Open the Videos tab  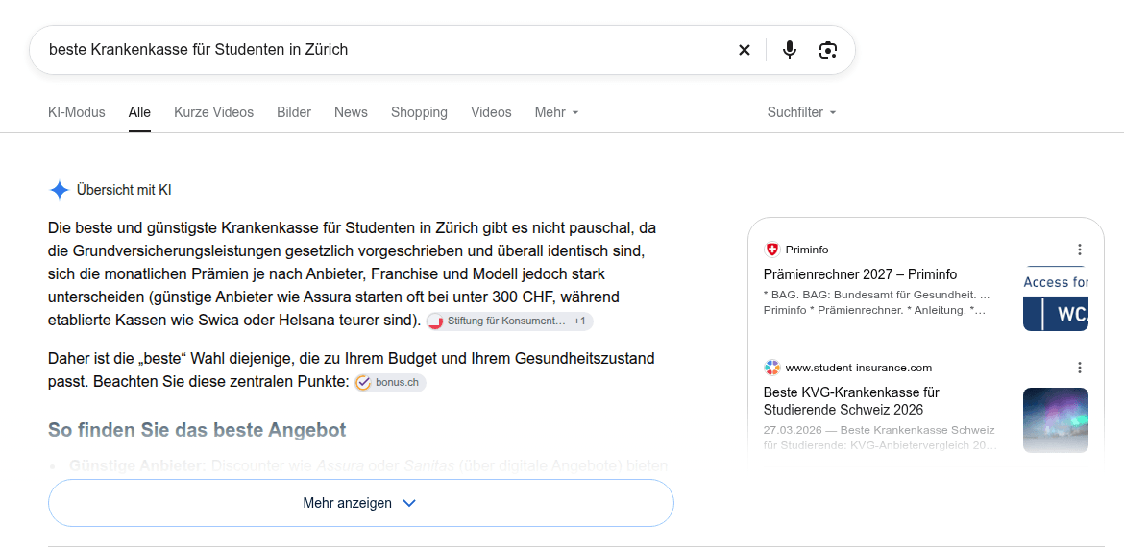[491, 112]
